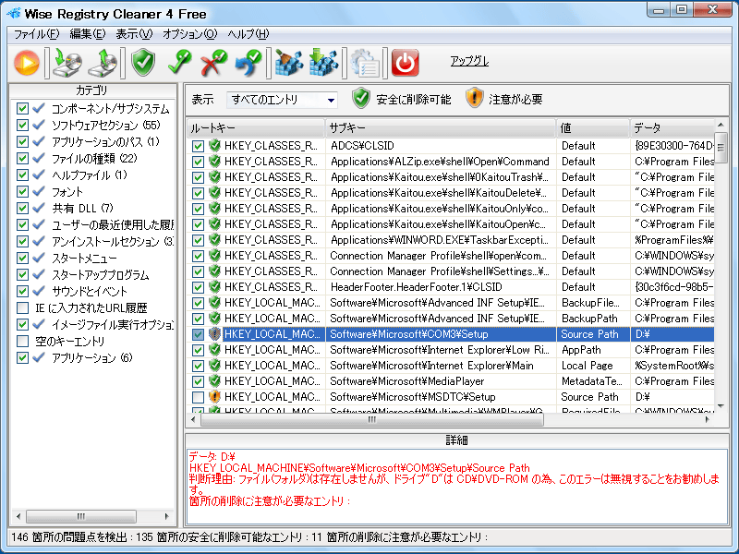
Task: Enable the 空のキーエントリ checkbox
Action: tap(22, 341)
